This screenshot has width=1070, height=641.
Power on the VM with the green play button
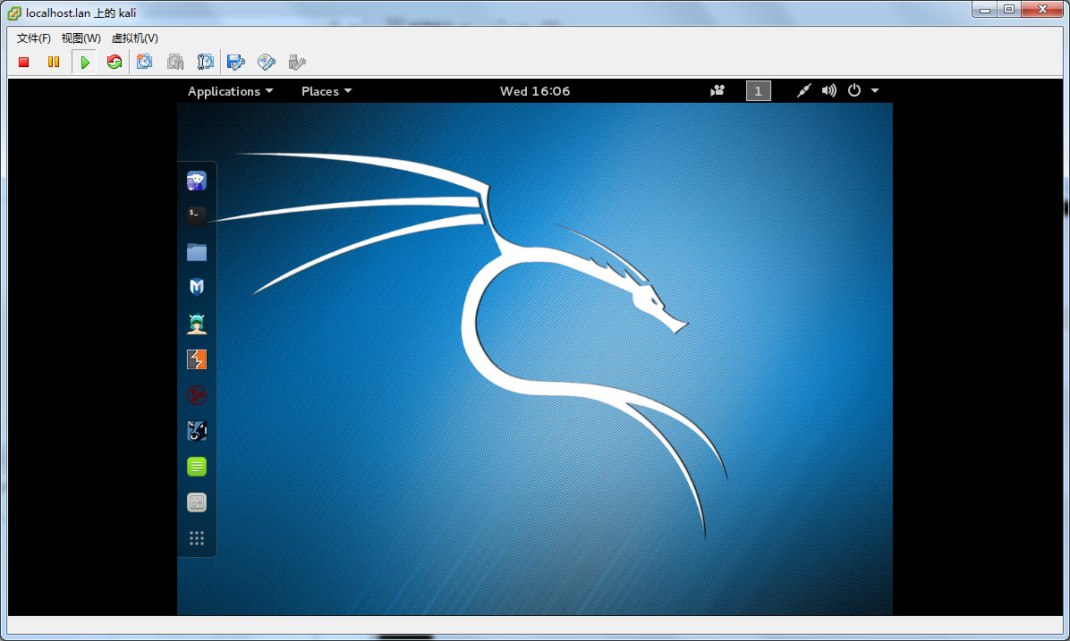(85, 62)
